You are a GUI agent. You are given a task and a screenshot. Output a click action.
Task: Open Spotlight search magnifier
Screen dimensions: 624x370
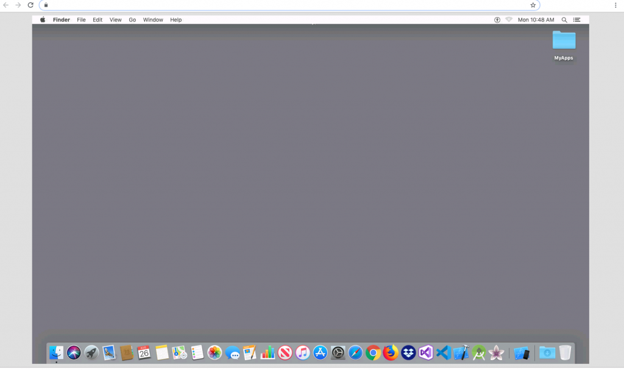click(564, 20)
